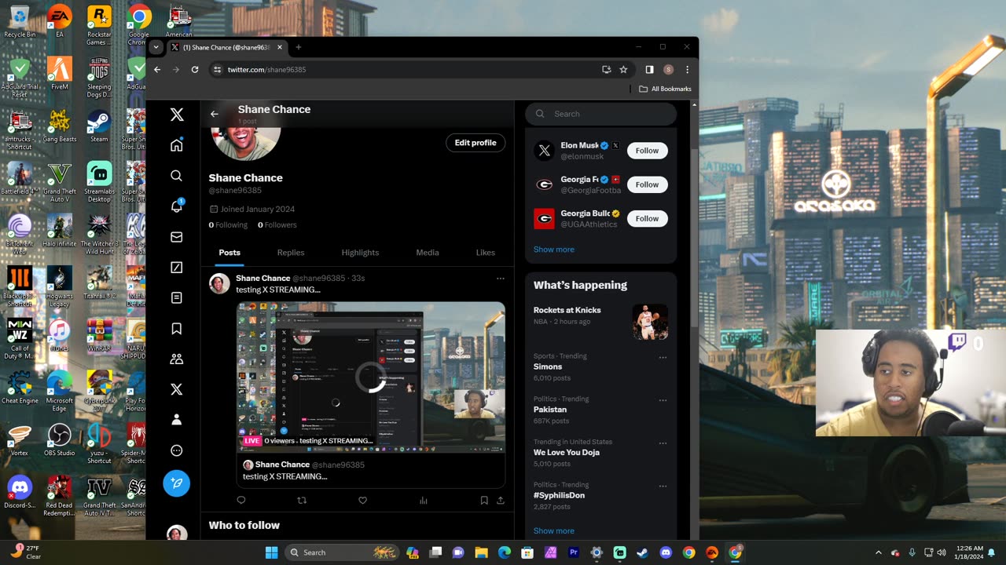Viewport: 1006px width, 565px height.
Task: Switch to the Media tab
Action: click(428, 253)
